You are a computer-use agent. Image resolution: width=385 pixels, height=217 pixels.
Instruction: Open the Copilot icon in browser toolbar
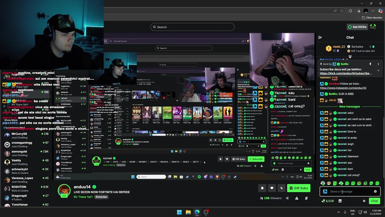coord(380,11)
